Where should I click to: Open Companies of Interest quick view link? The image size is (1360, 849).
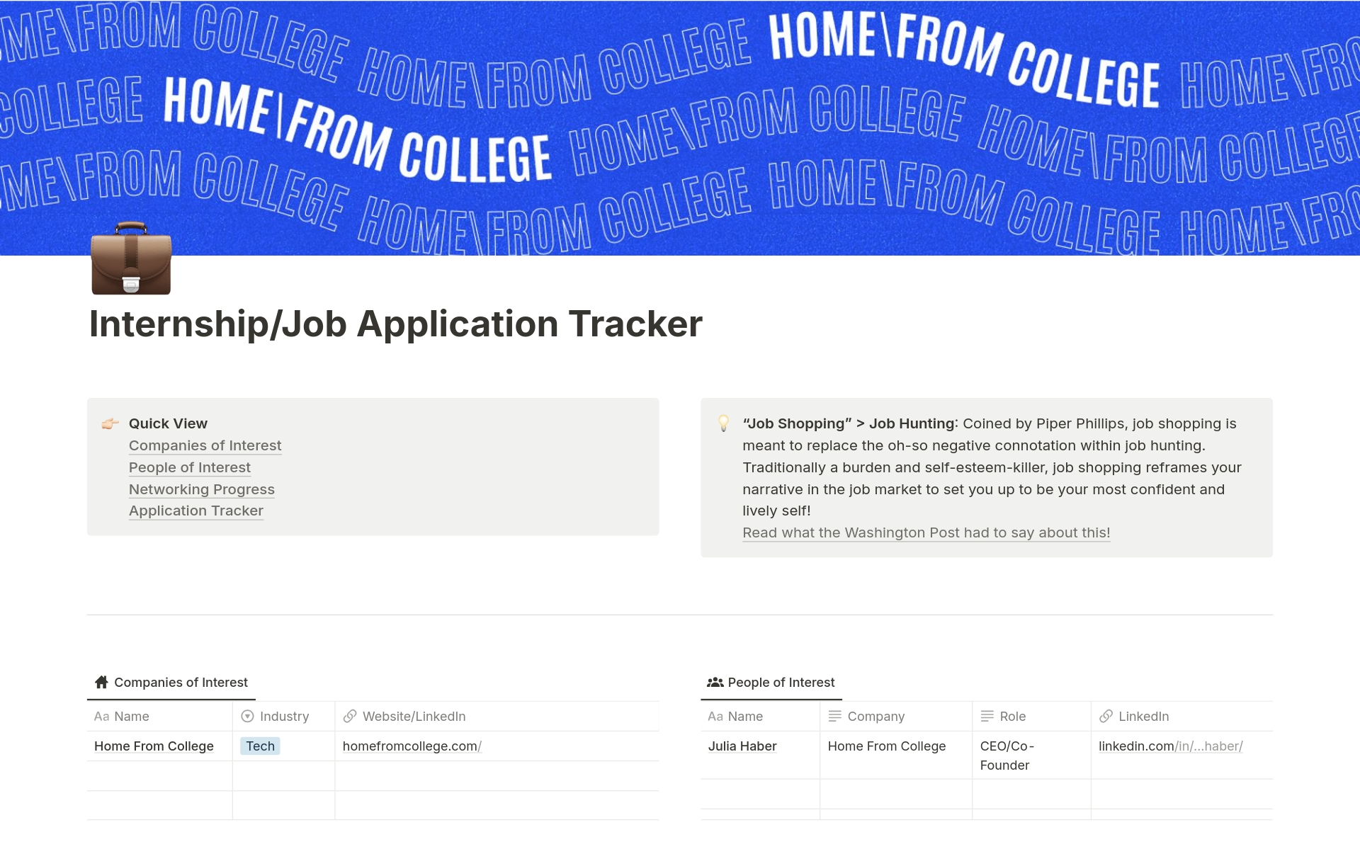coord(205,444)
